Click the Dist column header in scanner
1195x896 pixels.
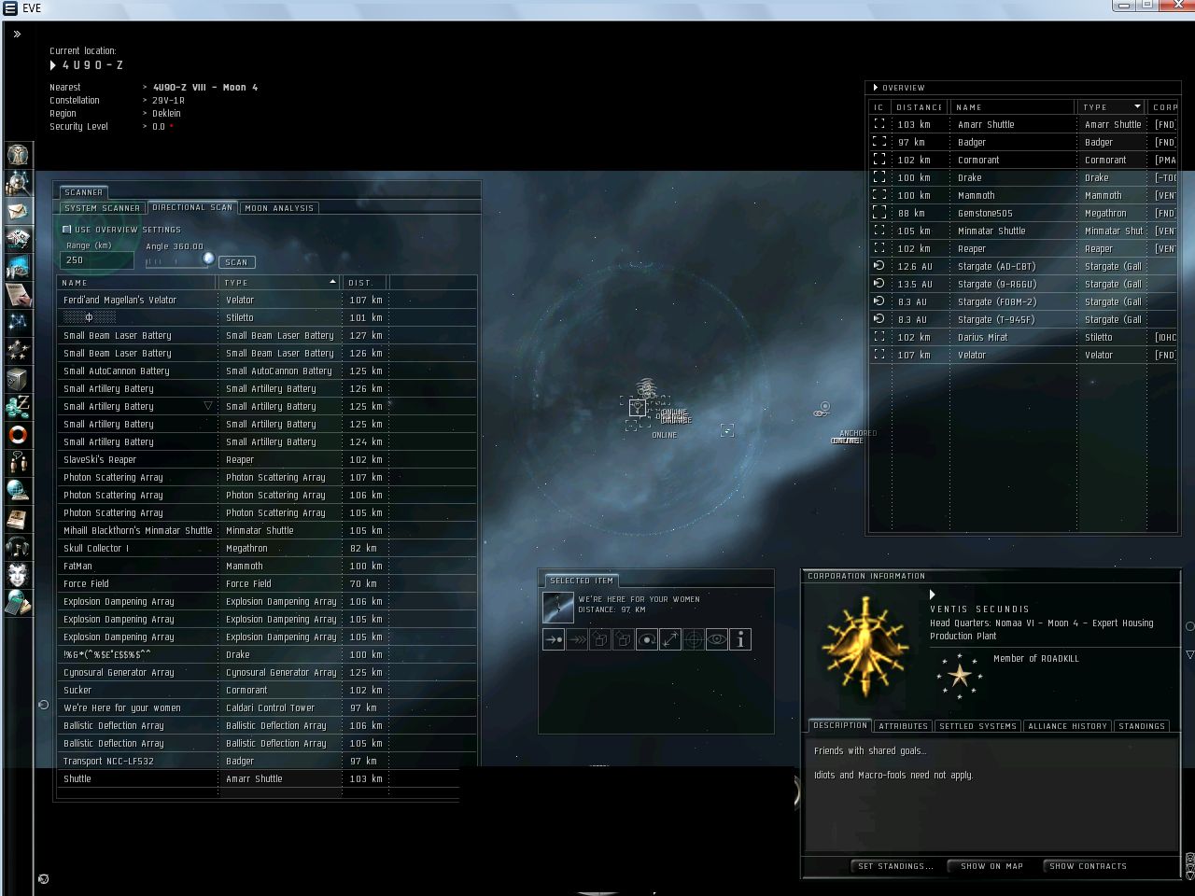[x=365, y=282]
